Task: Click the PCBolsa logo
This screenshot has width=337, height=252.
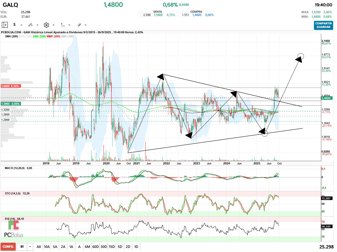Action: [x=13, y=229]
